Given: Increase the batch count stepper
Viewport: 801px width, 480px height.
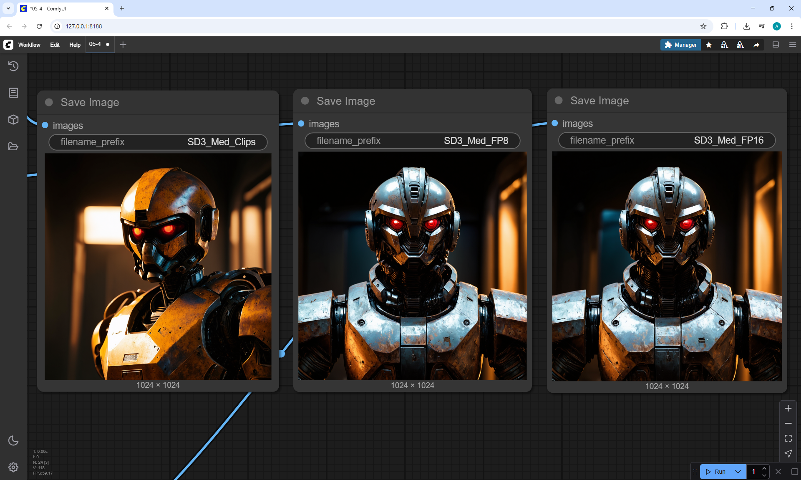Looking at the screenshot, I should click(x=764, y=468).
